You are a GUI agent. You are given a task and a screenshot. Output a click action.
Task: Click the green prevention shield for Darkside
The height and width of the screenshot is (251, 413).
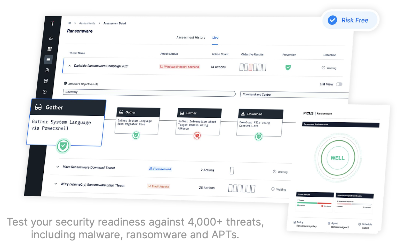pos(288,68)
